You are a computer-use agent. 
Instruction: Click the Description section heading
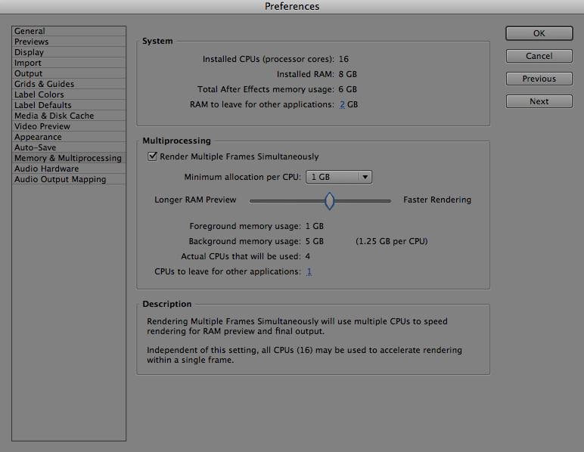[x=167, y=304]
